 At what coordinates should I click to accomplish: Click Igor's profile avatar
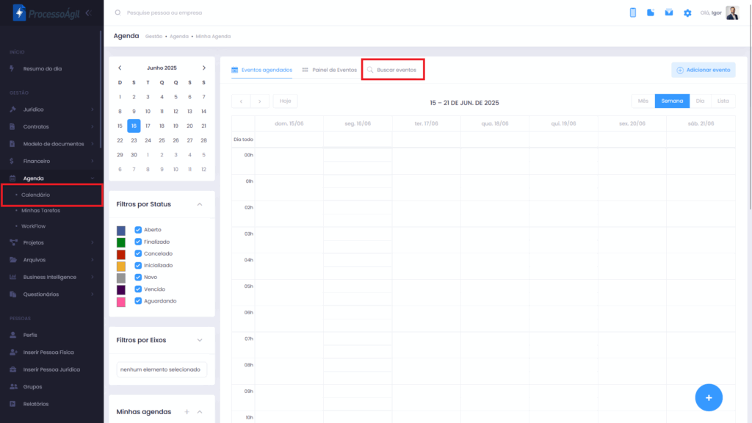(x=731, y=12)
